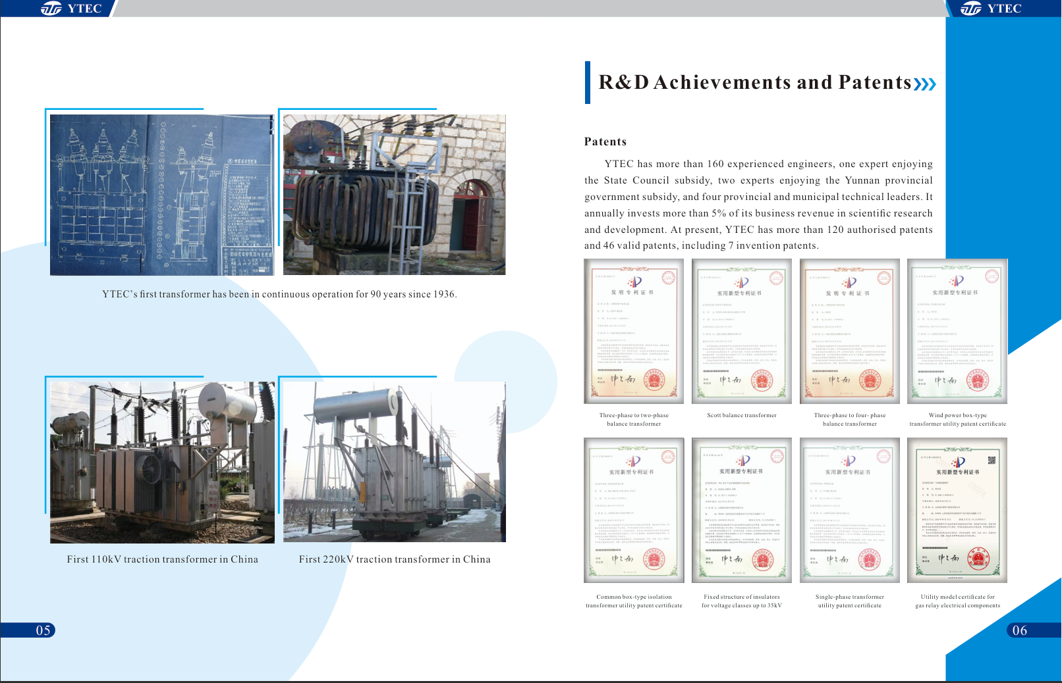Select the first 110kV traction transformer photo

[x=162, y=462]
